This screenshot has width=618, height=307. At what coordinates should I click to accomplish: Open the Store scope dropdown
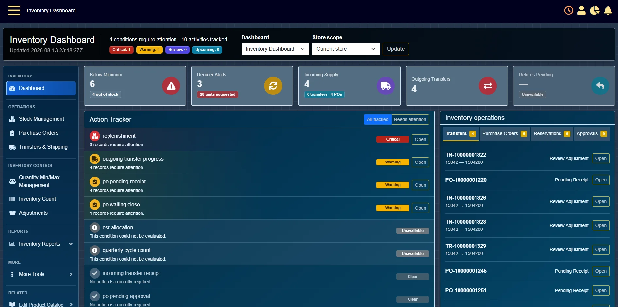click(x=346, y=49)
